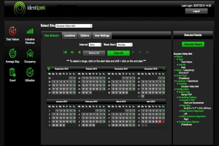
Task: Switch to the Locations tab
Action: (x=70, y=35)
